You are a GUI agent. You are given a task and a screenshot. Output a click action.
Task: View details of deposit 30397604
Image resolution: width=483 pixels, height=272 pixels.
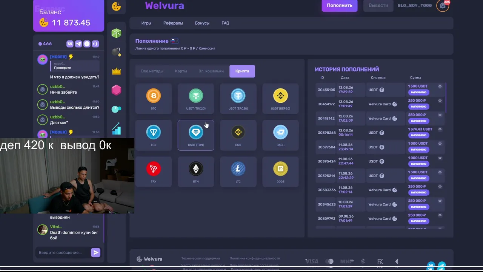(440, 144)
